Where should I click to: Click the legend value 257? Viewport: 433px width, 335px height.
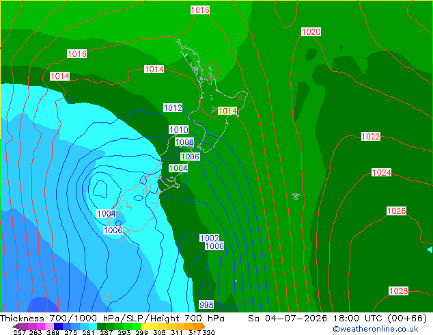coord(19,332)
